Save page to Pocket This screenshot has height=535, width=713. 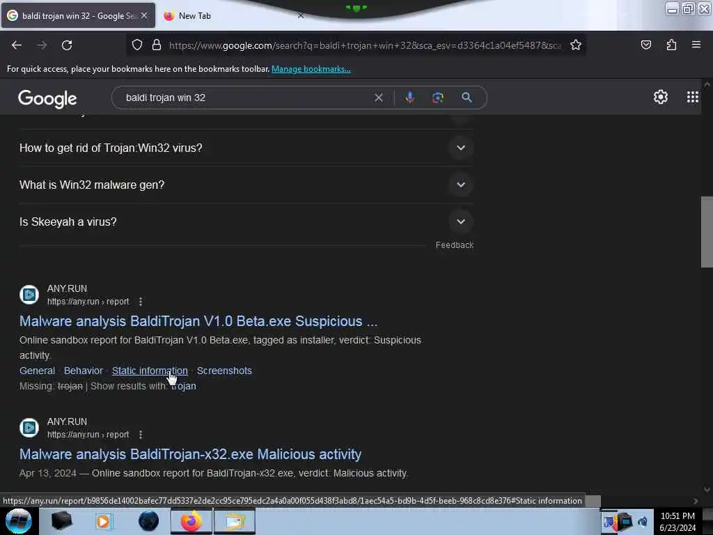point(645,45)
